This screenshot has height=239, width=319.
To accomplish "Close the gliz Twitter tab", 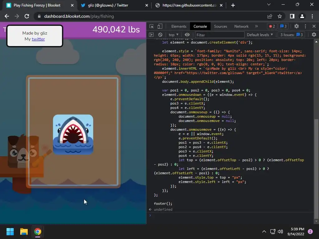I will click(147, 5).
